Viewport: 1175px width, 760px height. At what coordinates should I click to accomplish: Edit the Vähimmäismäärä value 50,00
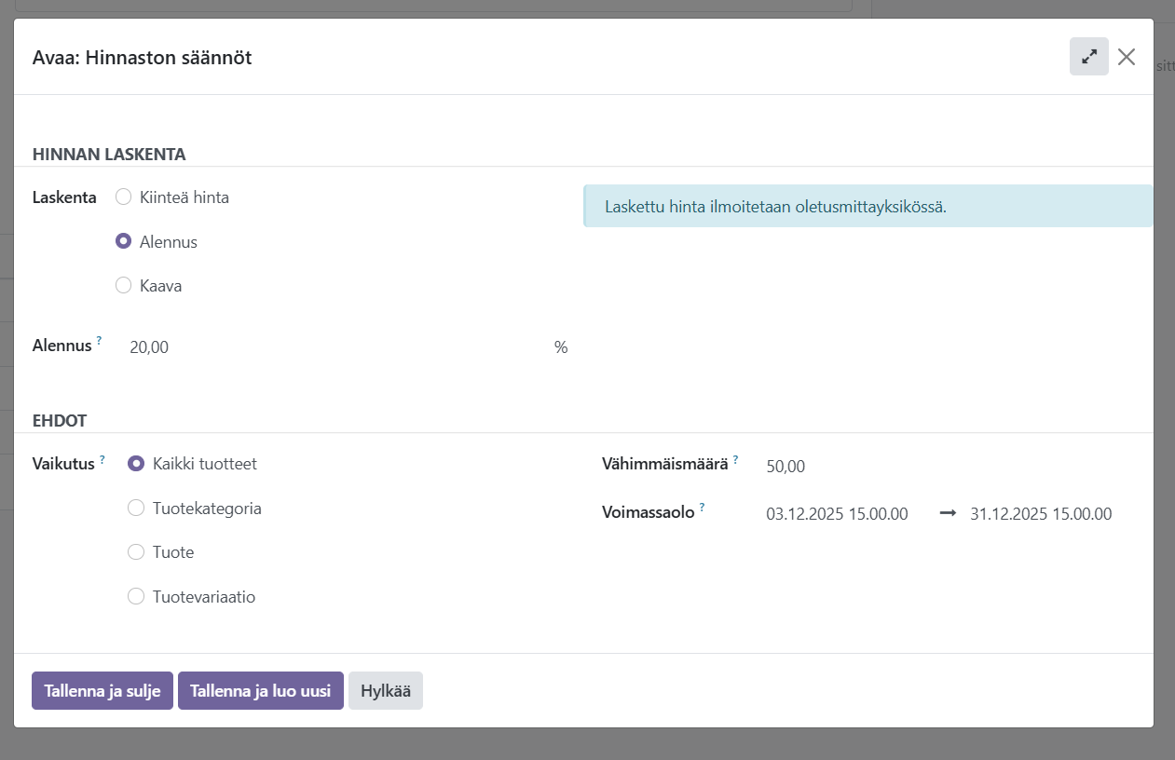click(x=932, y=467)
